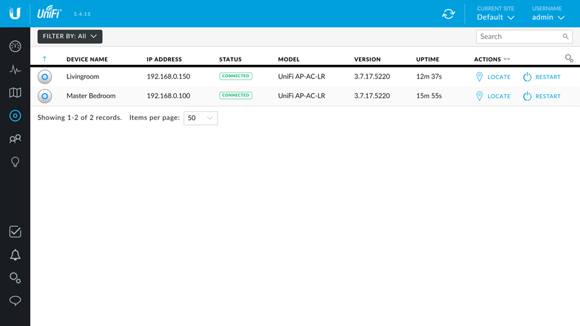Open the Statistics pulse icon
Screen dimensions: 580x326
(x=15, y=70)
